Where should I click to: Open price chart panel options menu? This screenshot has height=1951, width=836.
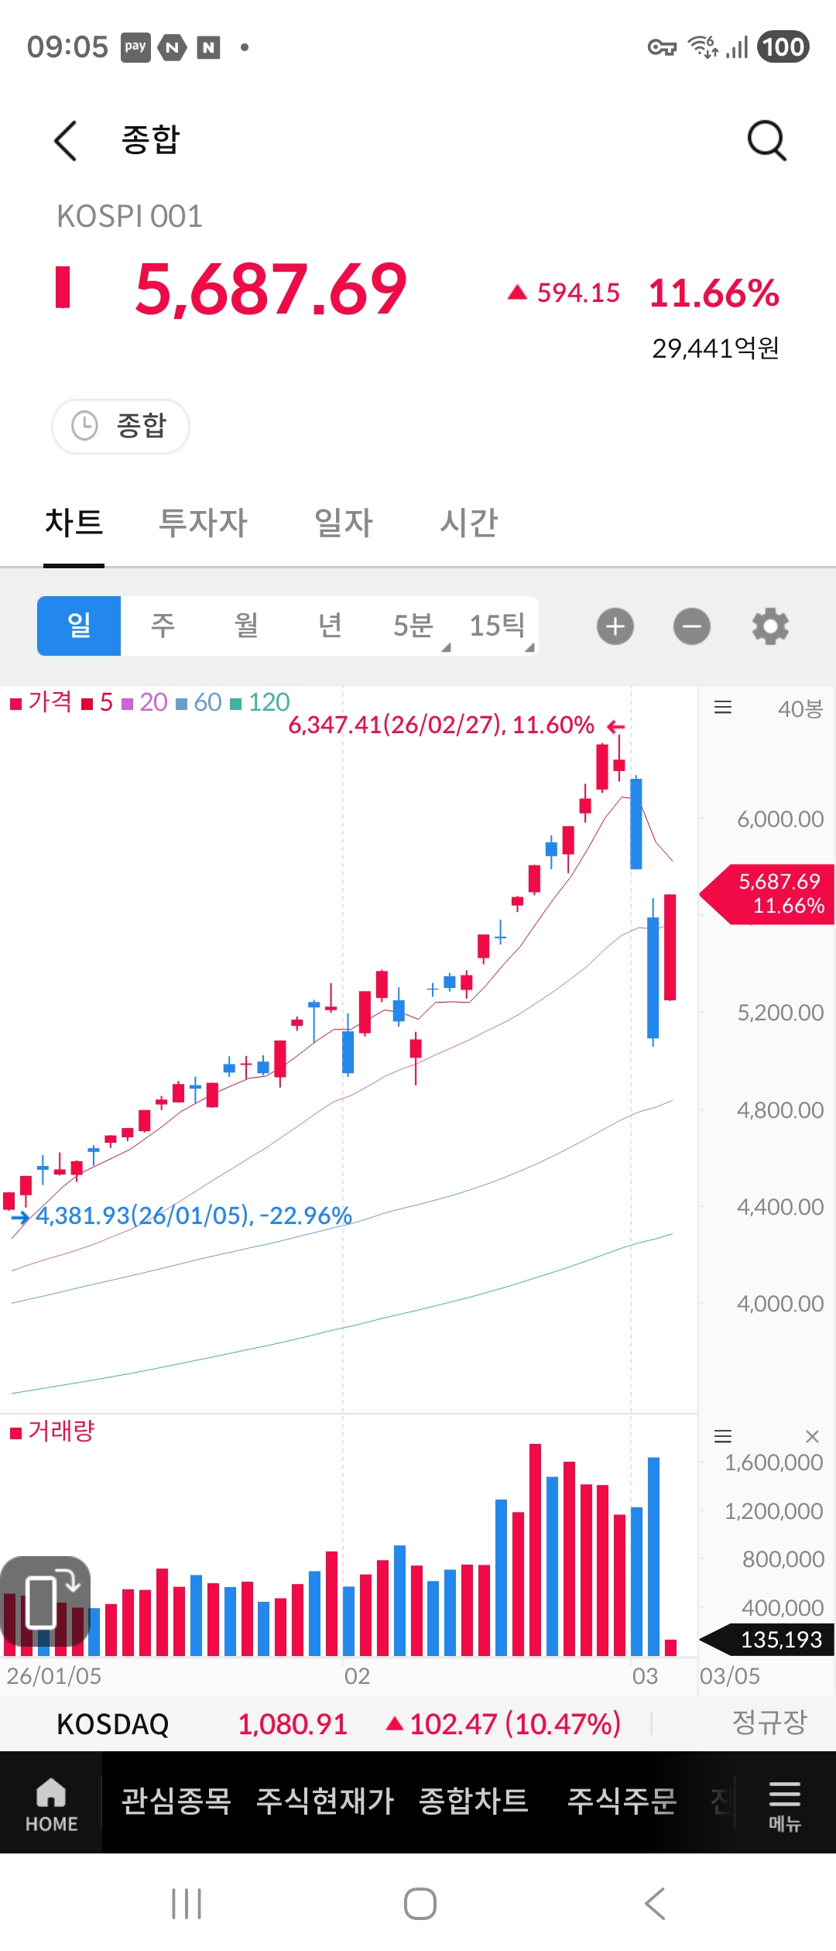pyautogui.click(x=723, y=708)
